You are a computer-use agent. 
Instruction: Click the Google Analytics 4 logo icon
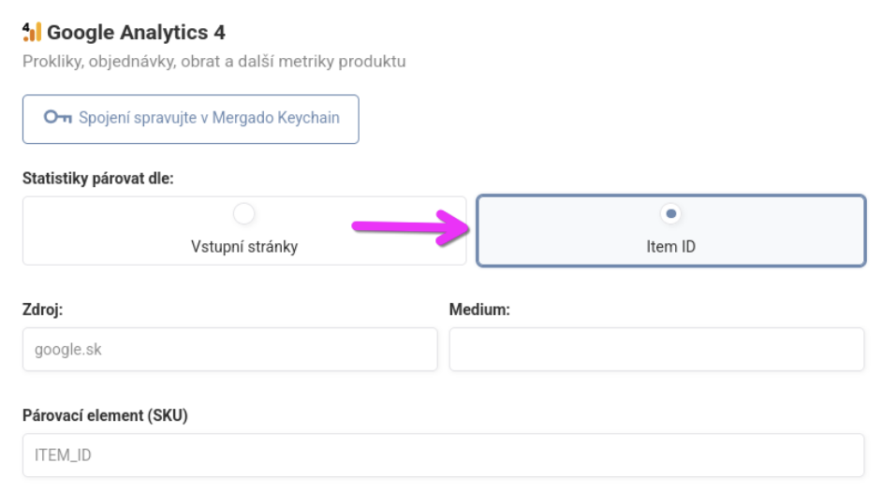32,33
